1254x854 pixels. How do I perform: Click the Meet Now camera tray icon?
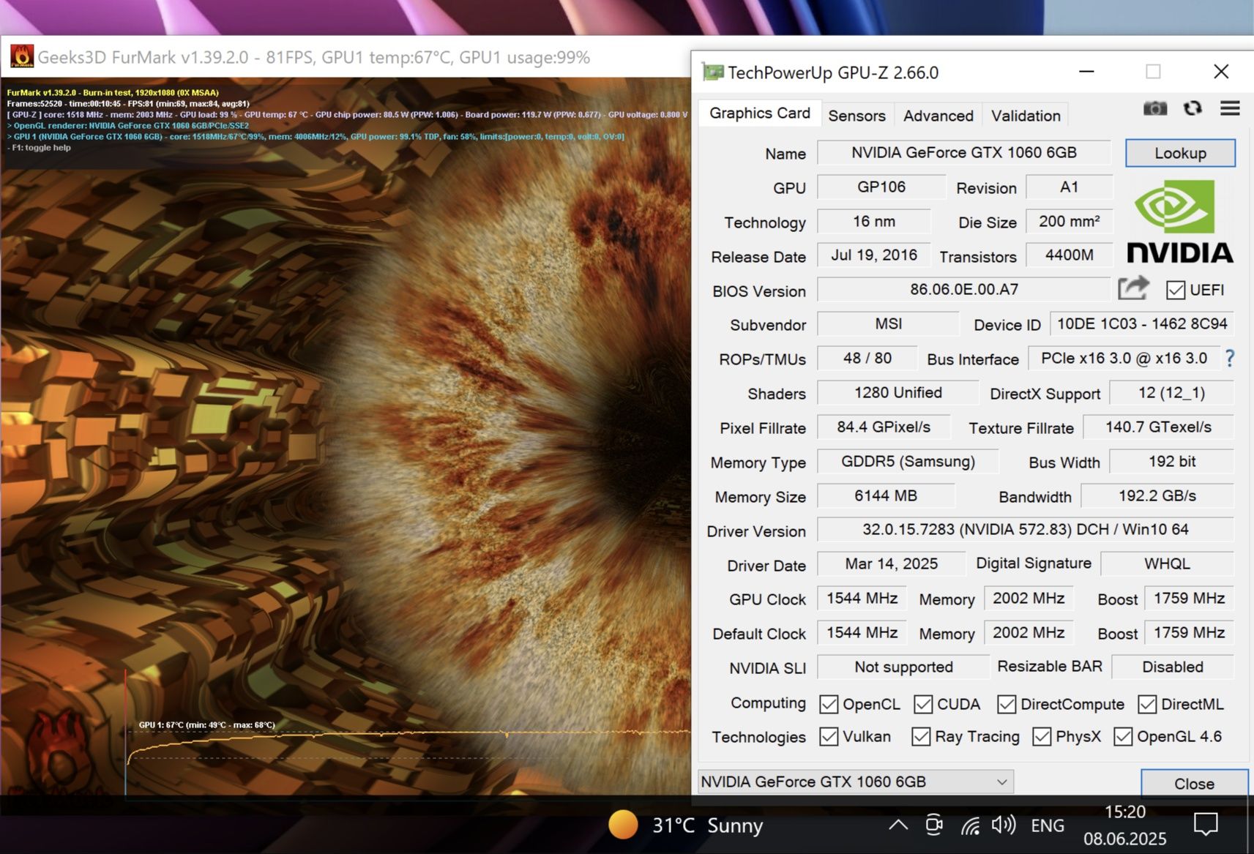(934, 825)
